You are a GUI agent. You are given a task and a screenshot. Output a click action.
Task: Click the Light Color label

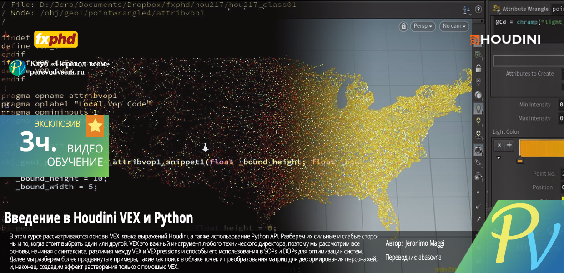click(x=506, y=132)
